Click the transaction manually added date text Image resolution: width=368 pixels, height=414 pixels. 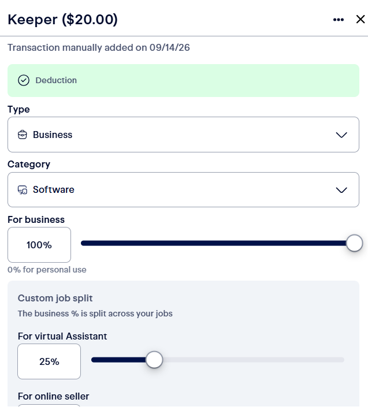tap(99, 47)
